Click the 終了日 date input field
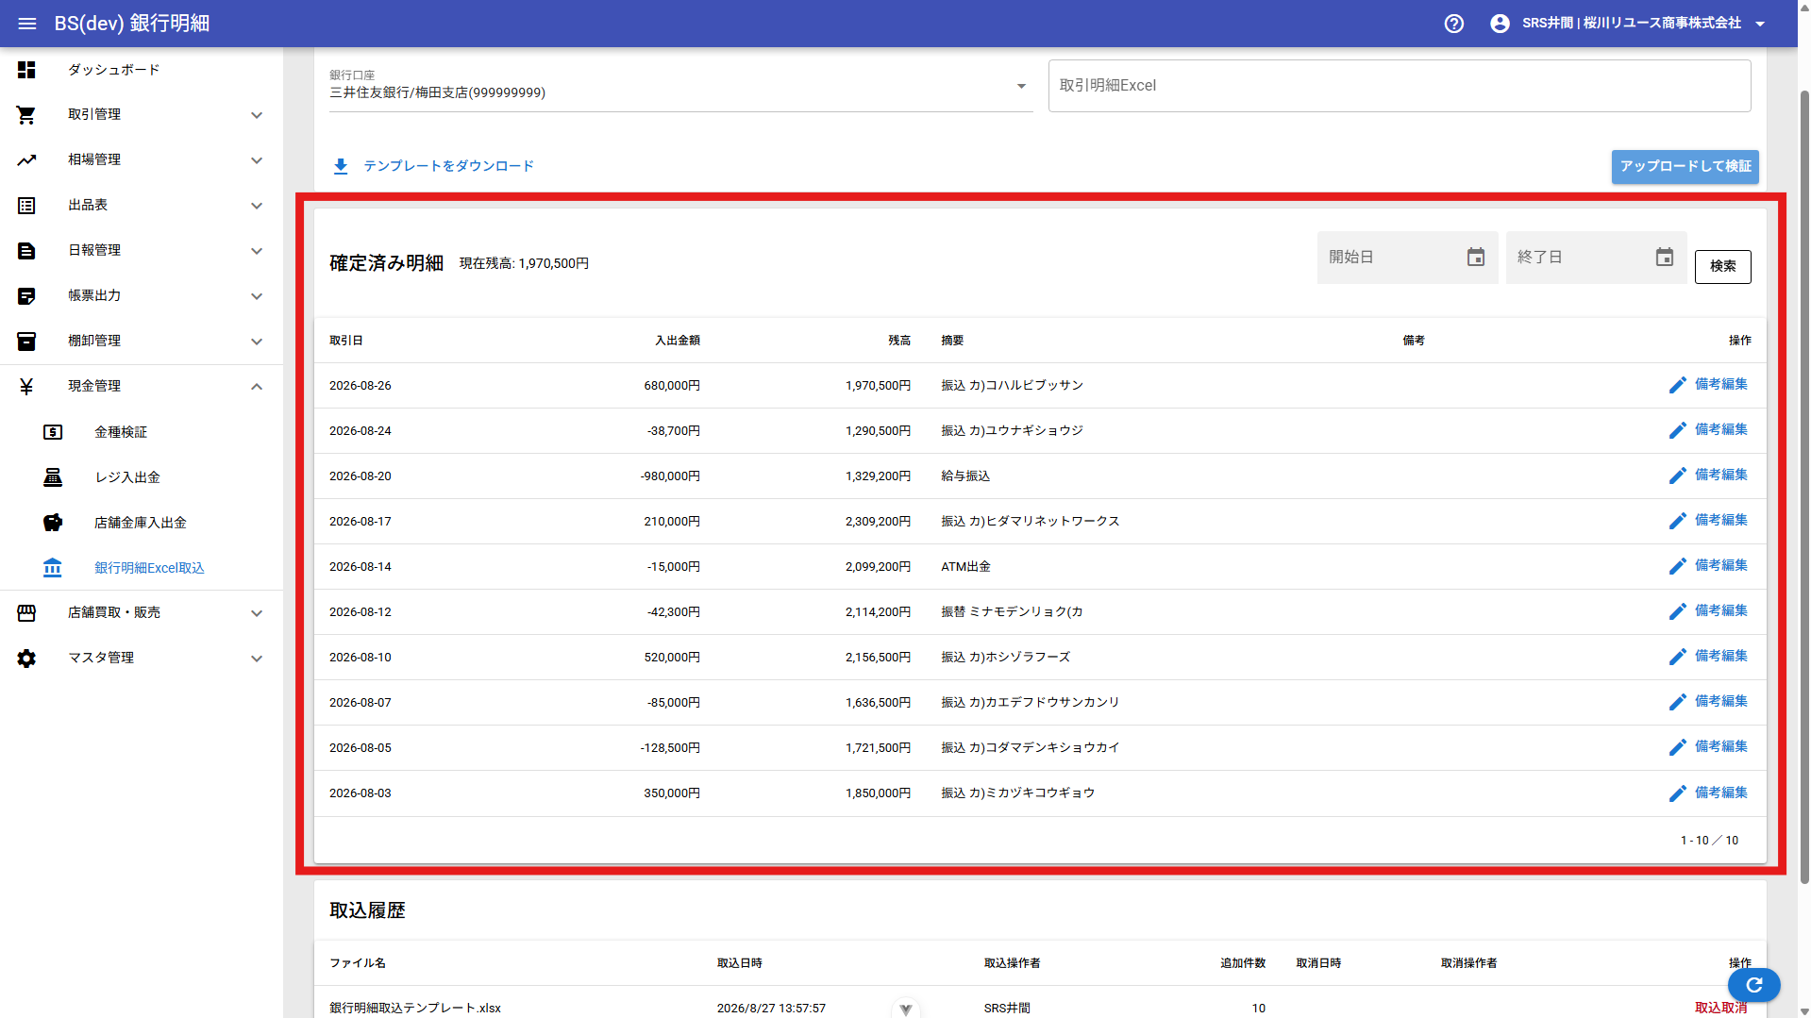This screenshot has width=1811, height=1018. [x=1596, y=258]
